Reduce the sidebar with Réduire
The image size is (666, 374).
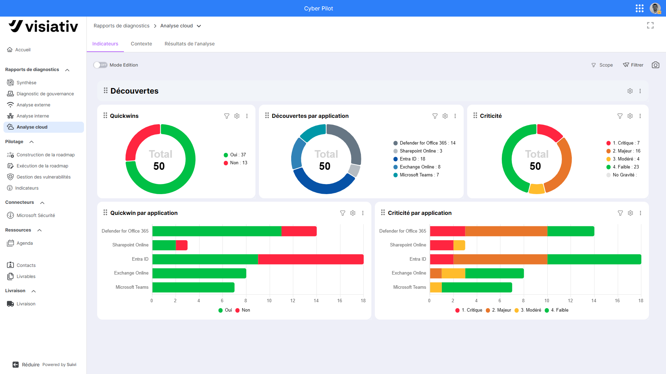26,365
